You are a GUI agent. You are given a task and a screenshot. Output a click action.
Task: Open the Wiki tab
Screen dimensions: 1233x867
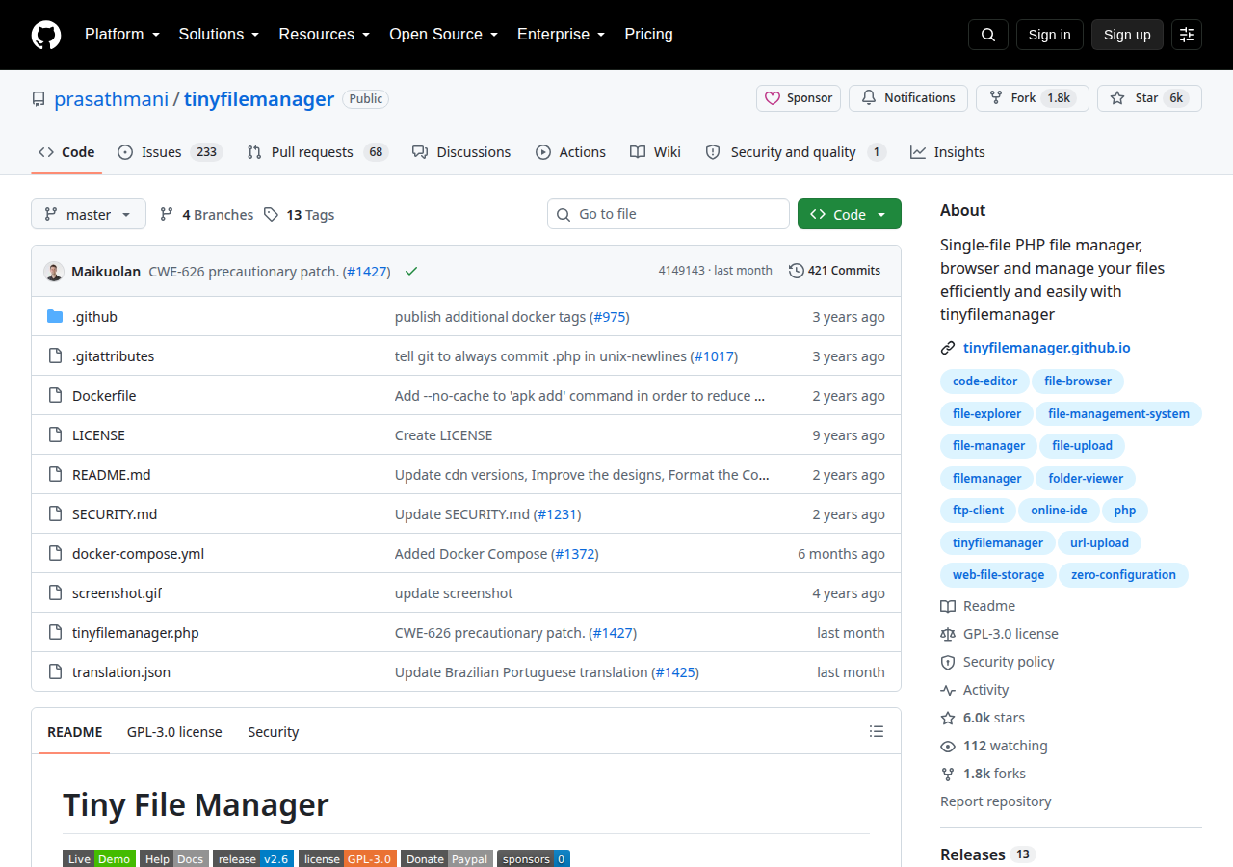(655, 152)
